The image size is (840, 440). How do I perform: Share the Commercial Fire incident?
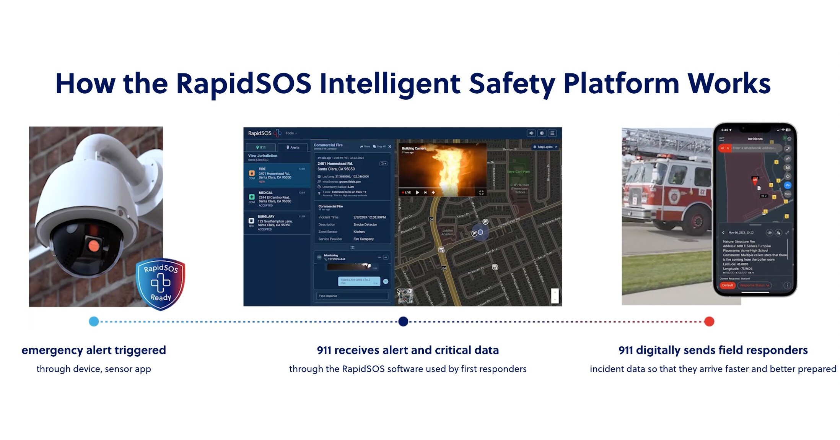[x=365, y=146]
